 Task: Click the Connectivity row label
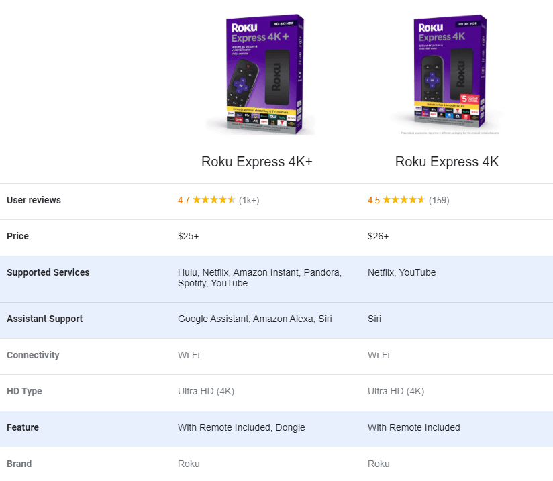click(33, 355)
